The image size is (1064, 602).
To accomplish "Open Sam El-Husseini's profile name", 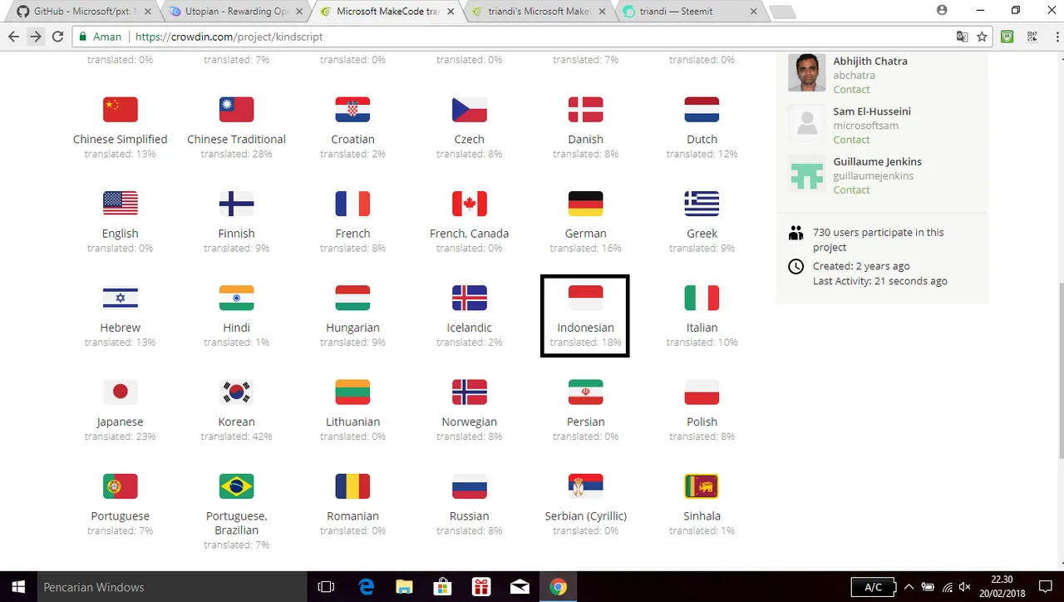I will pyautogui.click(x=872, y=111).
